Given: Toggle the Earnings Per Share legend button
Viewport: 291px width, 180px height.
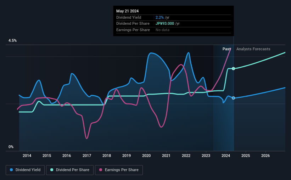Looking at the screenshot, I should coord(119,170).
